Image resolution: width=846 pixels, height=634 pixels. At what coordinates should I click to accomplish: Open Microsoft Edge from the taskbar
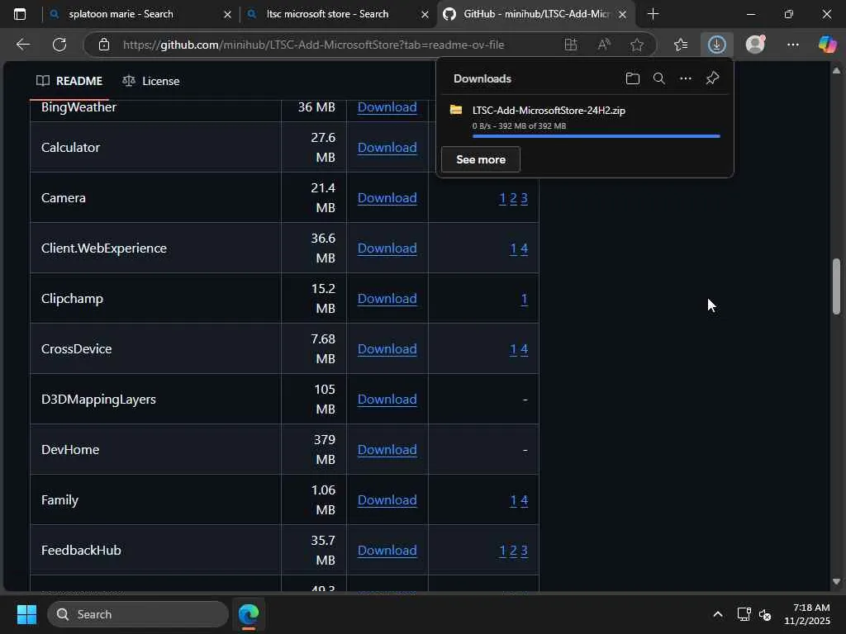click(249, 614)
